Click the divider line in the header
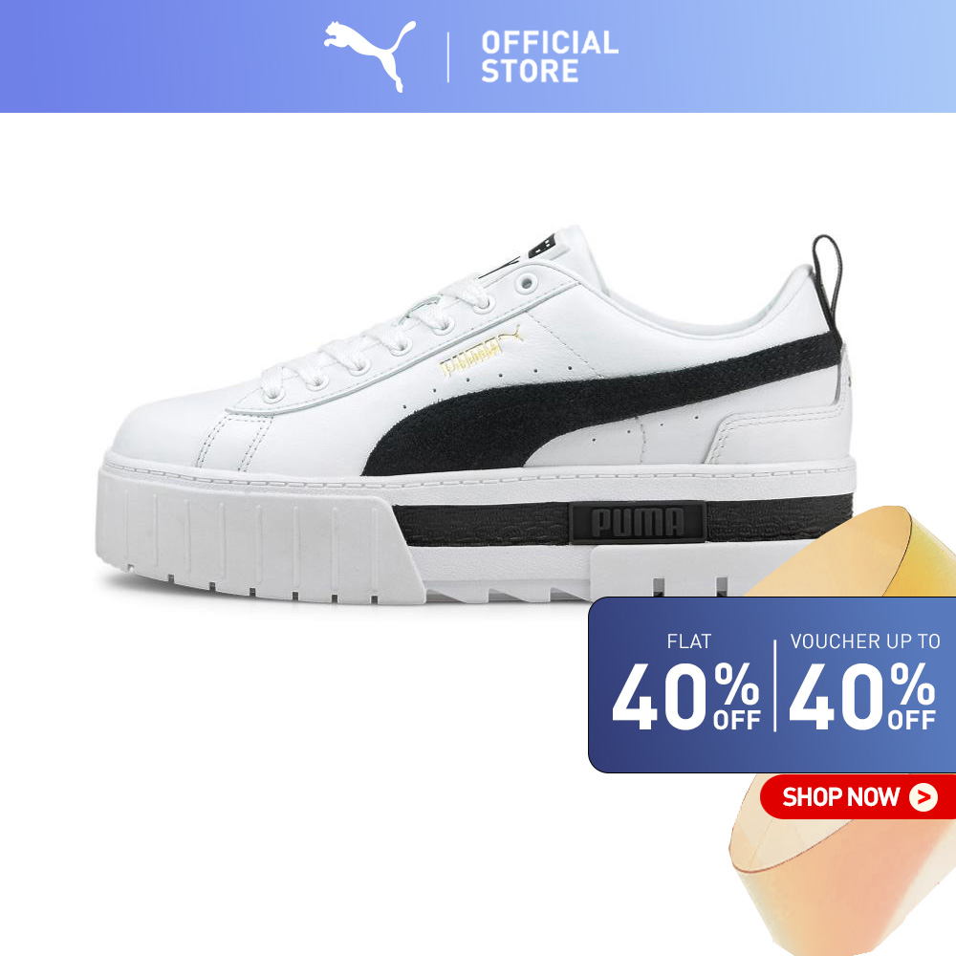This screenshot has width=956, height=956. (448, 57)
